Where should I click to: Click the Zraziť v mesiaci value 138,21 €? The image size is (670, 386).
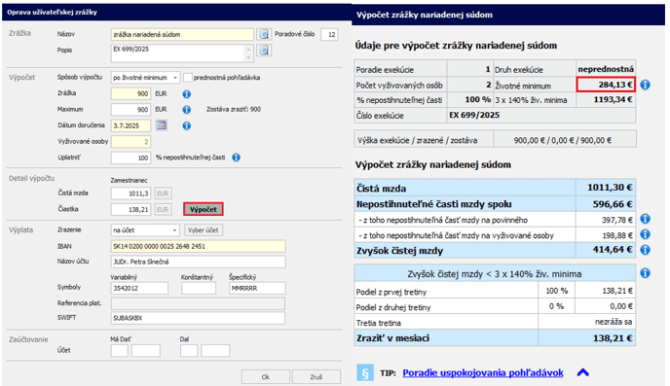pyautogui.click(x=613, y=338)
